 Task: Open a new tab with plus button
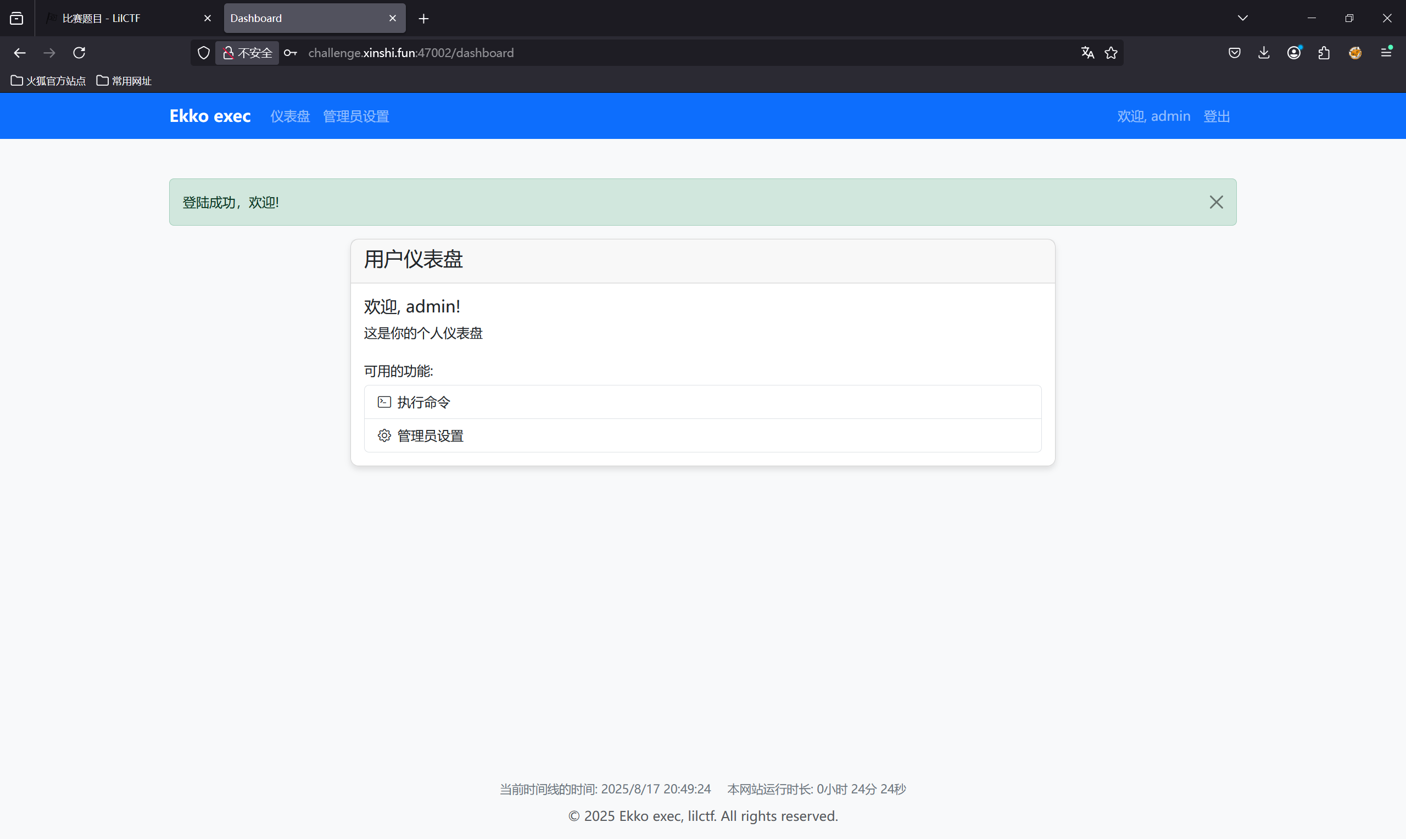point(423,19)
